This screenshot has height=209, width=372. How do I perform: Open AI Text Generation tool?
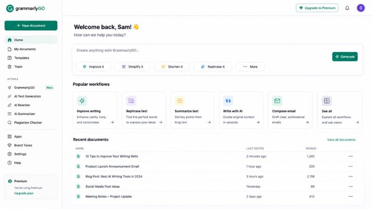(x=31, y=96)
